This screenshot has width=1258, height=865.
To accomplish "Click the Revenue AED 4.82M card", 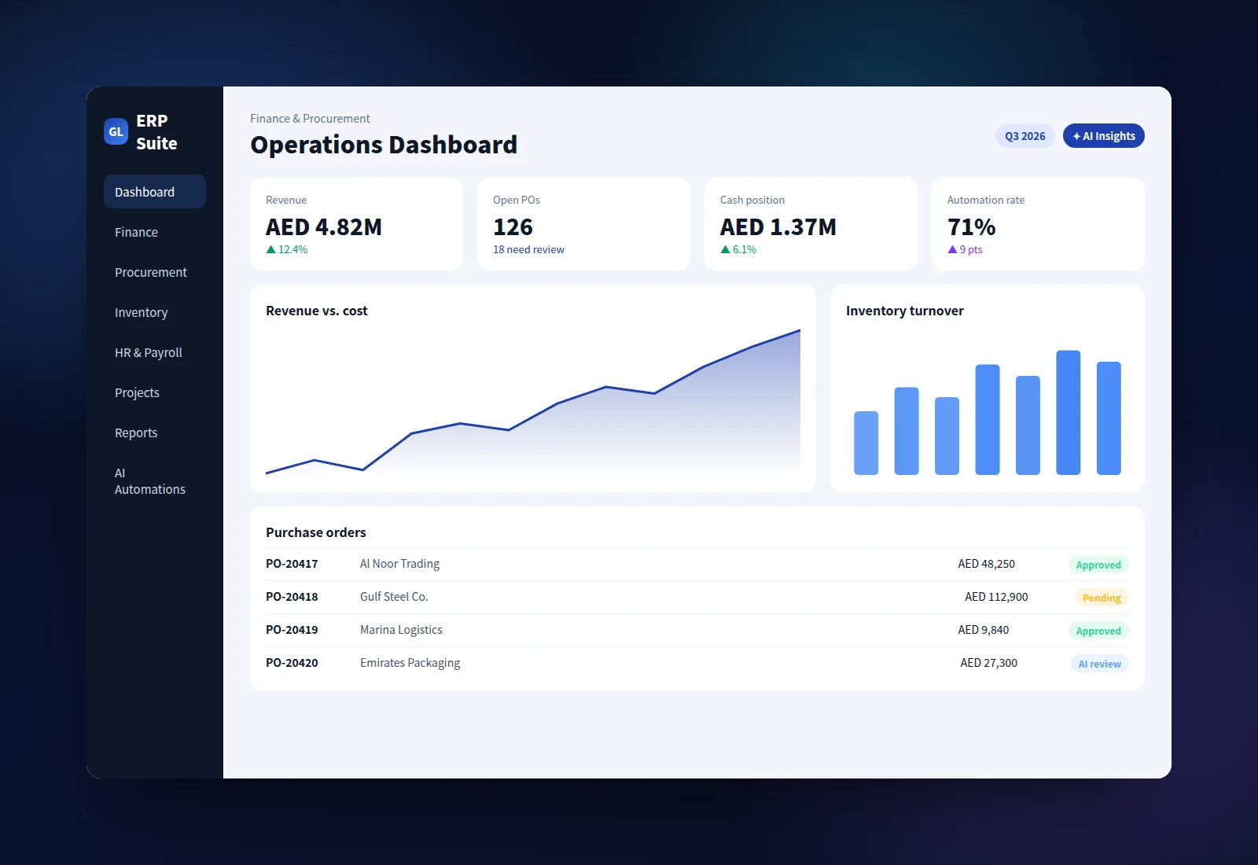I will [356, 224].
